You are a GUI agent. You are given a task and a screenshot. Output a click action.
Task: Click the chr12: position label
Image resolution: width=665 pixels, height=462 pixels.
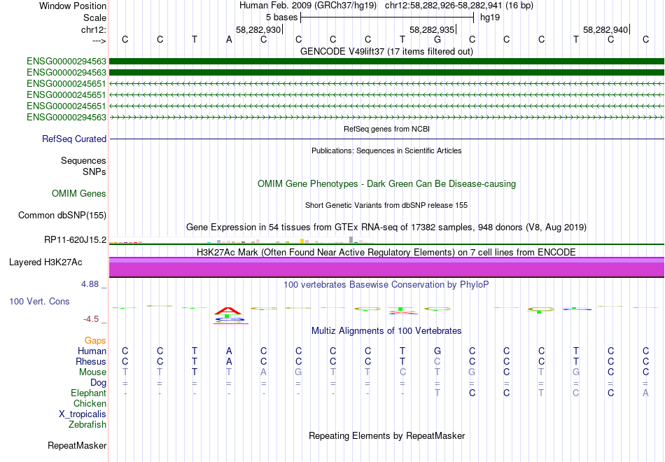tap(94, 29)
